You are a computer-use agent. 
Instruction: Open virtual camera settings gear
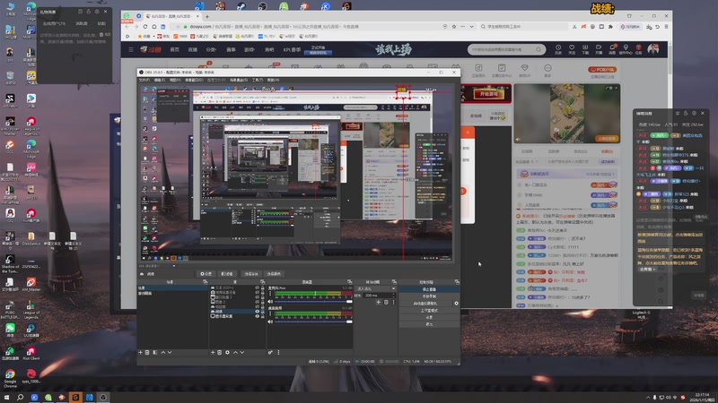pos(456,303)
